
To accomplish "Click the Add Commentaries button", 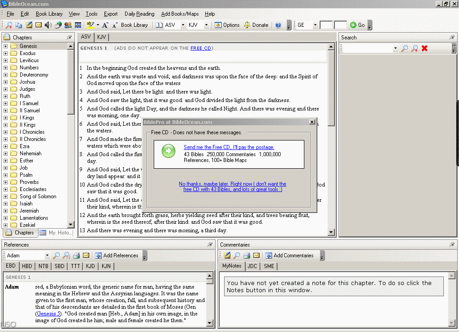I will point(290,255).
